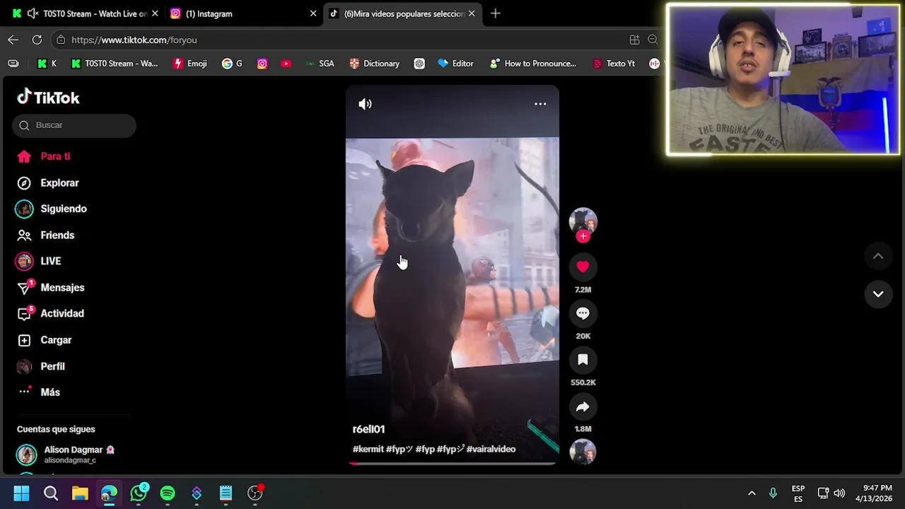This screenshot has width=905, height=509.
Task: Reload the TikTok page
Action: coord(37,40)
